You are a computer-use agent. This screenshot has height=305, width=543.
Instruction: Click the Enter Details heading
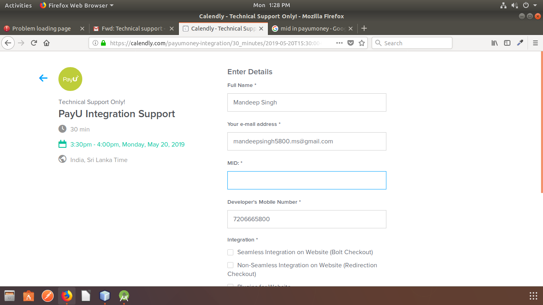pos(250,72)
